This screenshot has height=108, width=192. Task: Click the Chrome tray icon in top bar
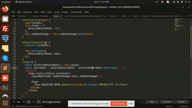(162, 2)
